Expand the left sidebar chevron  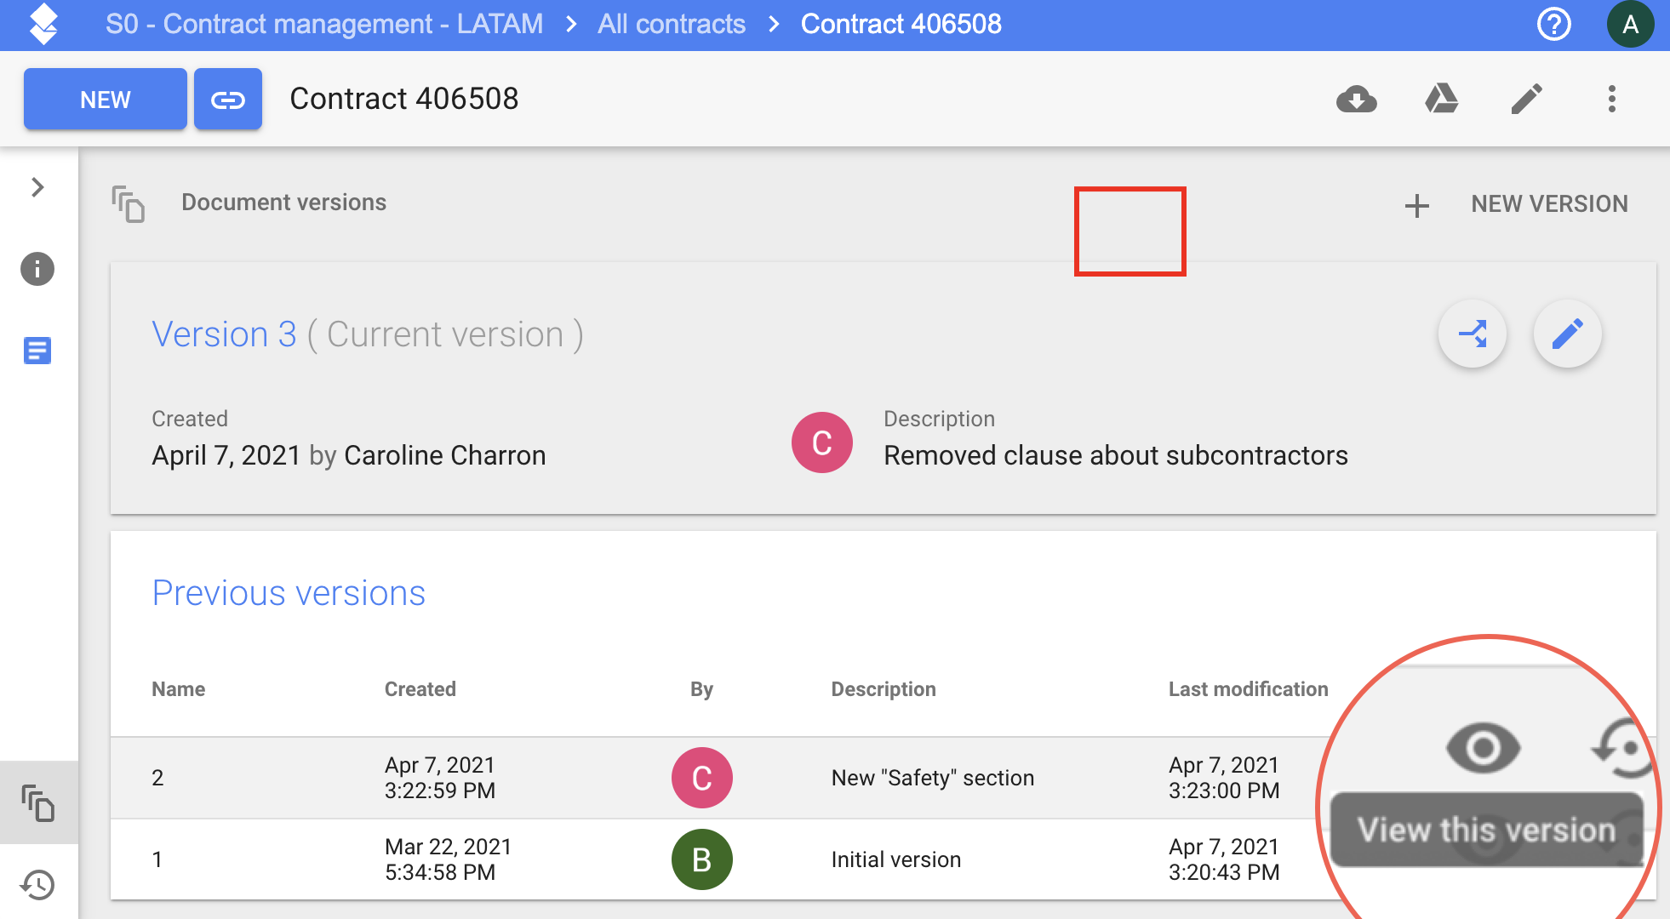pos(37,187)
